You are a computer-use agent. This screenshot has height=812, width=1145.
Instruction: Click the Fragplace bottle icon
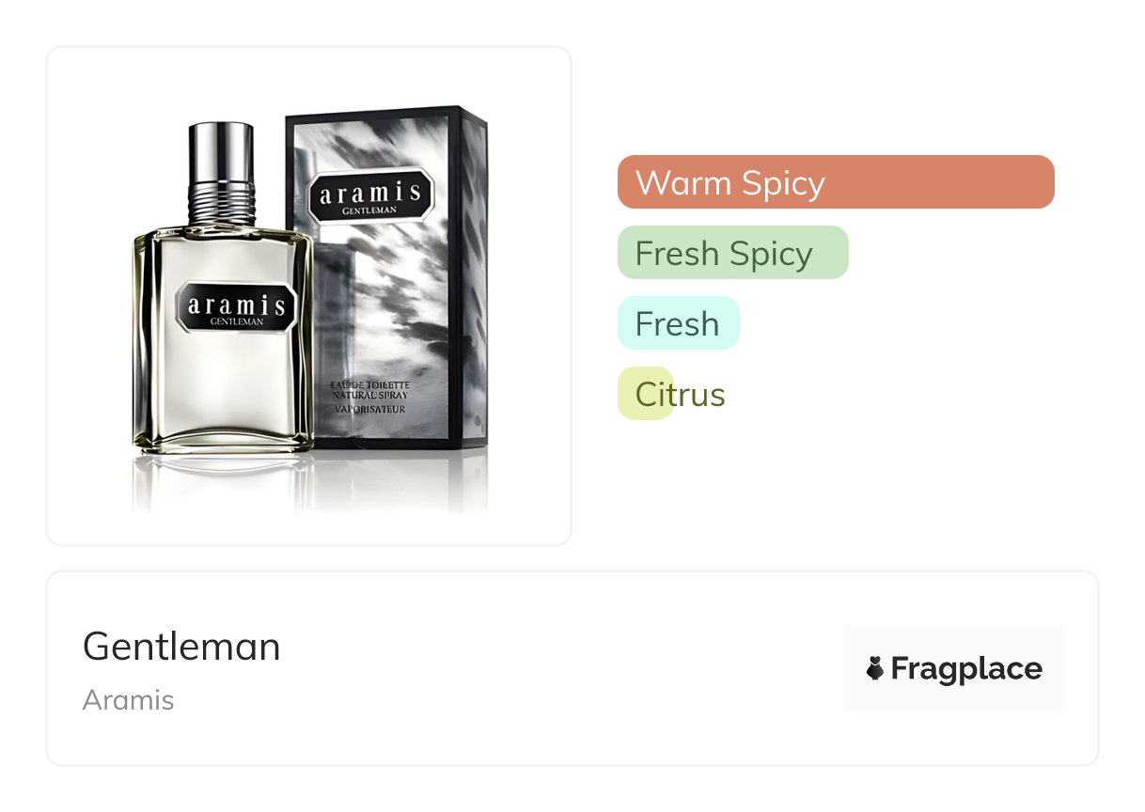click(x=875, y=668)
